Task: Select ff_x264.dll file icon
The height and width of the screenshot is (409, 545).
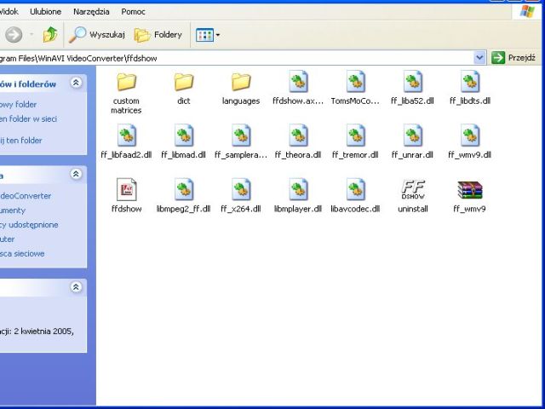Action: pyautogui.click(x=241, y=189)
